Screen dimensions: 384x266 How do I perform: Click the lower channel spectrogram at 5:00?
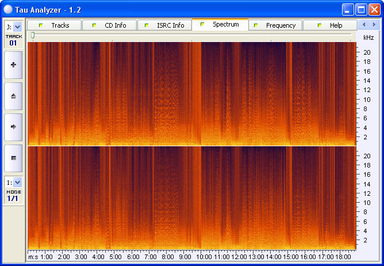114,196
